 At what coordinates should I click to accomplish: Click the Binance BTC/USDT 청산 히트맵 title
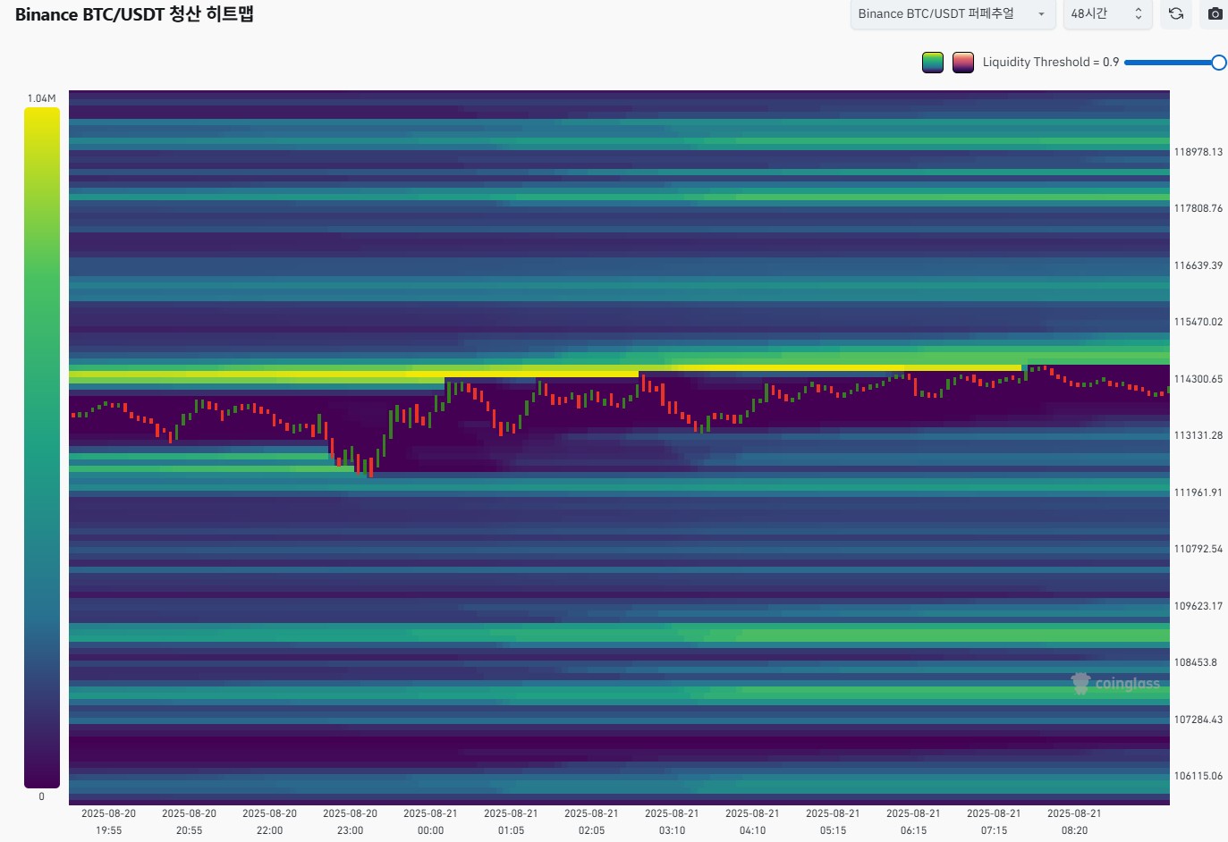134,14
